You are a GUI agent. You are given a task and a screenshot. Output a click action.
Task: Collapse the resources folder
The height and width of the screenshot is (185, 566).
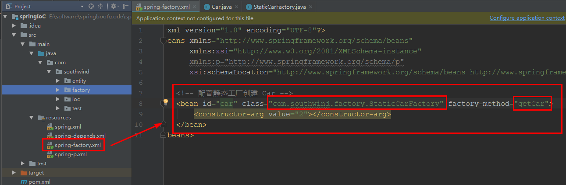click(32, 118)
